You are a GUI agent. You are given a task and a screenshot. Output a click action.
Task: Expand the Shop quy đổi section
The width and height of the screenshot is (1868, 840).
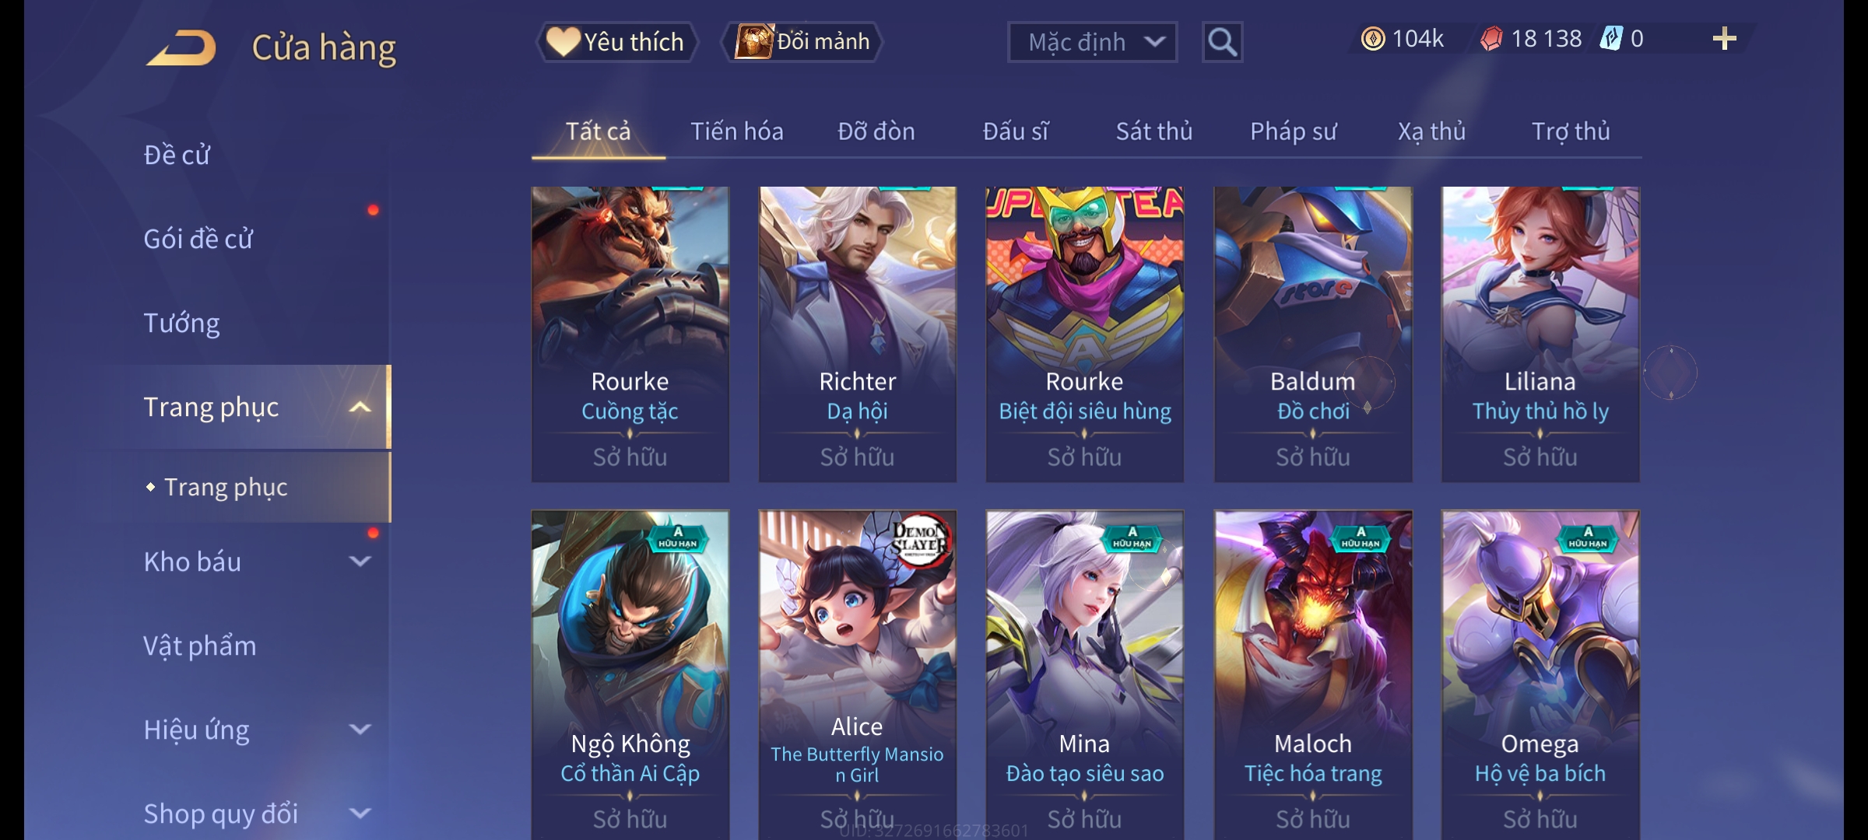pyautogui.click(x=360, y=814)
